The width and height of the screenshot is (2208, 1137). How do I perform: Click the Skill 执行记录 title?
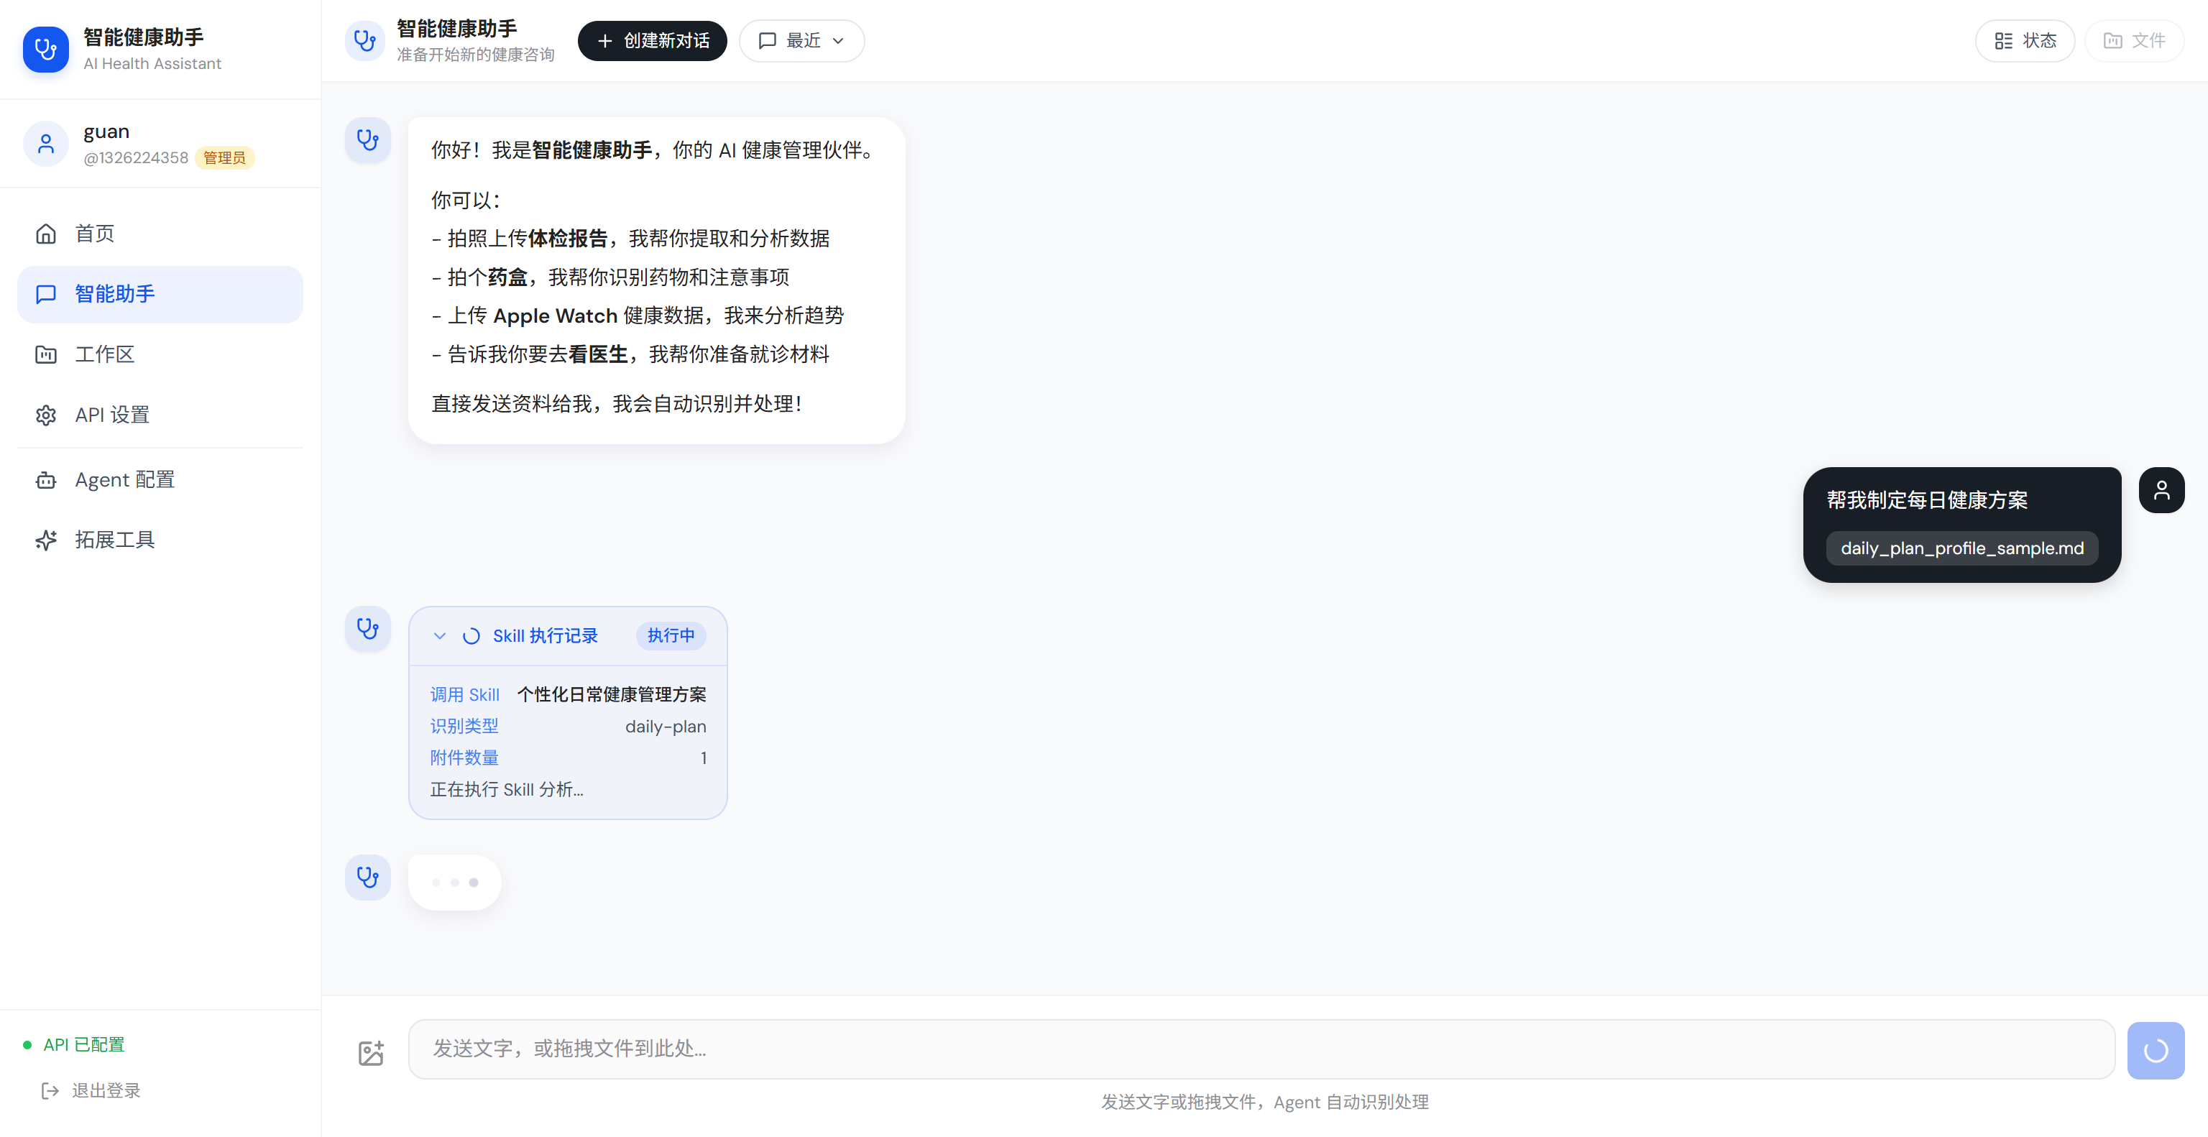545,636
